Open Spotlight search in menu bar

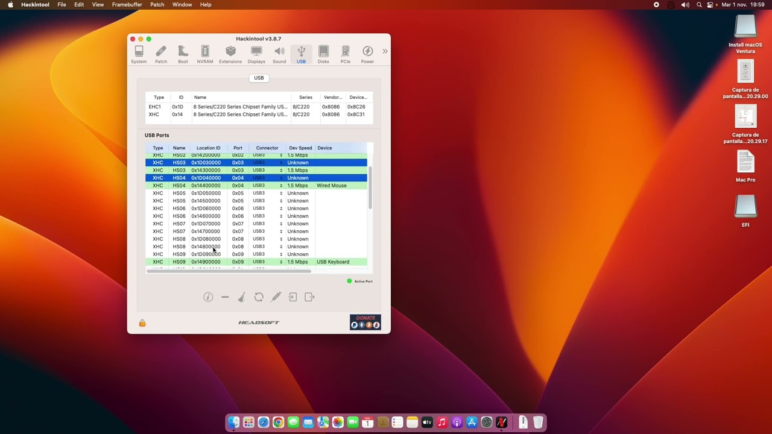(699, 5)
